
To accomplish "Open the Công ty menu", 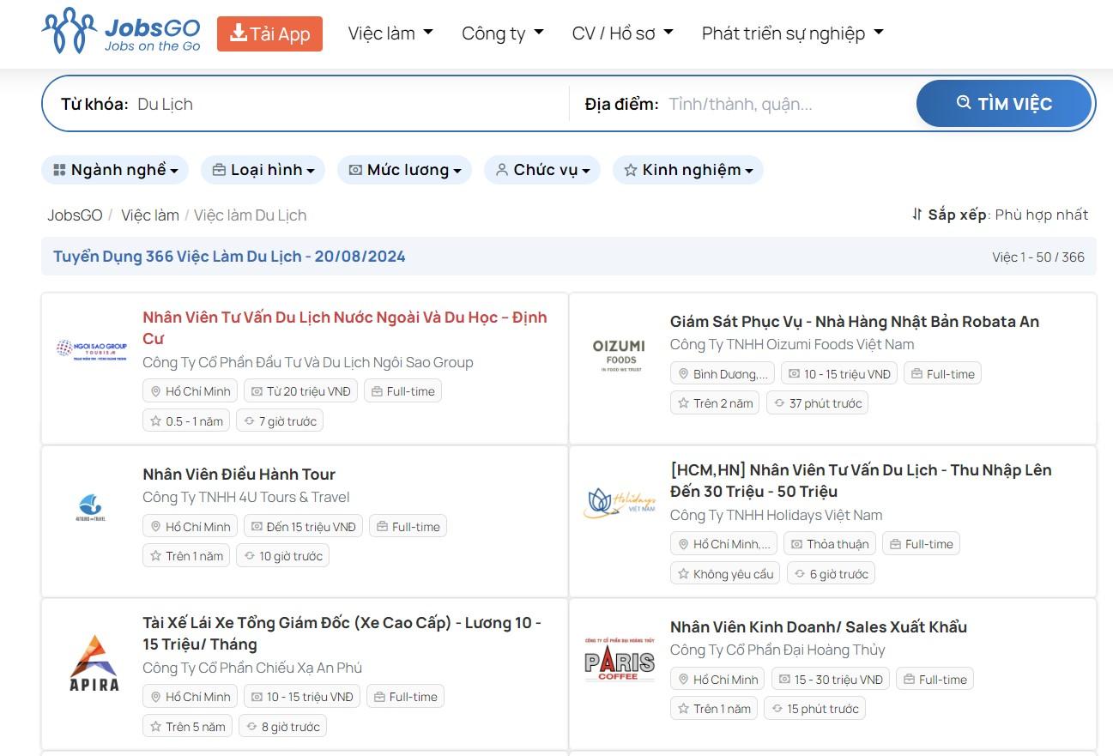I will pyautogui.click(x=503, y=33).
